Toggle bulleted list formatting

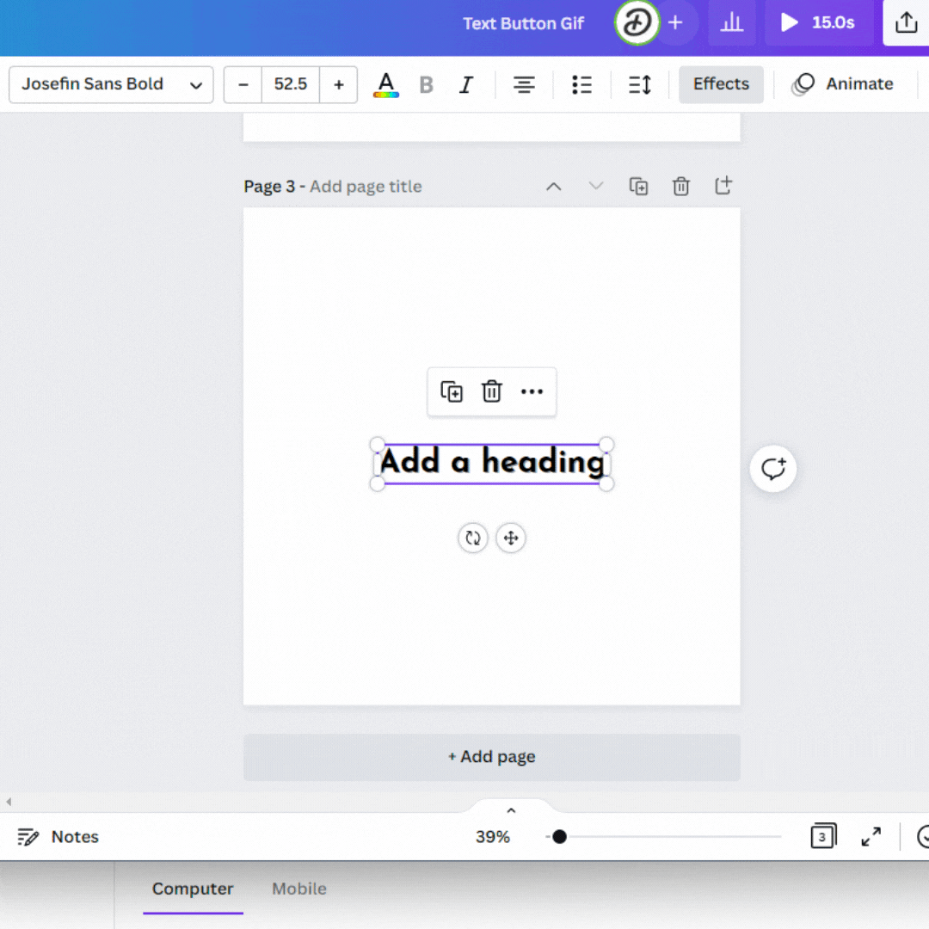581,84
